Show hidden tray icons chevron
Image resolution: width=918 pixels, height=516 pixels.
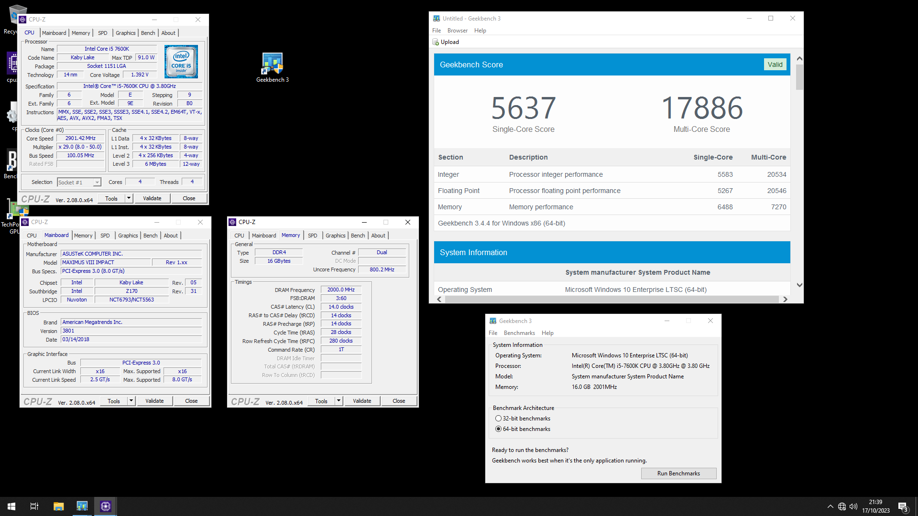(x=831, y=506)
